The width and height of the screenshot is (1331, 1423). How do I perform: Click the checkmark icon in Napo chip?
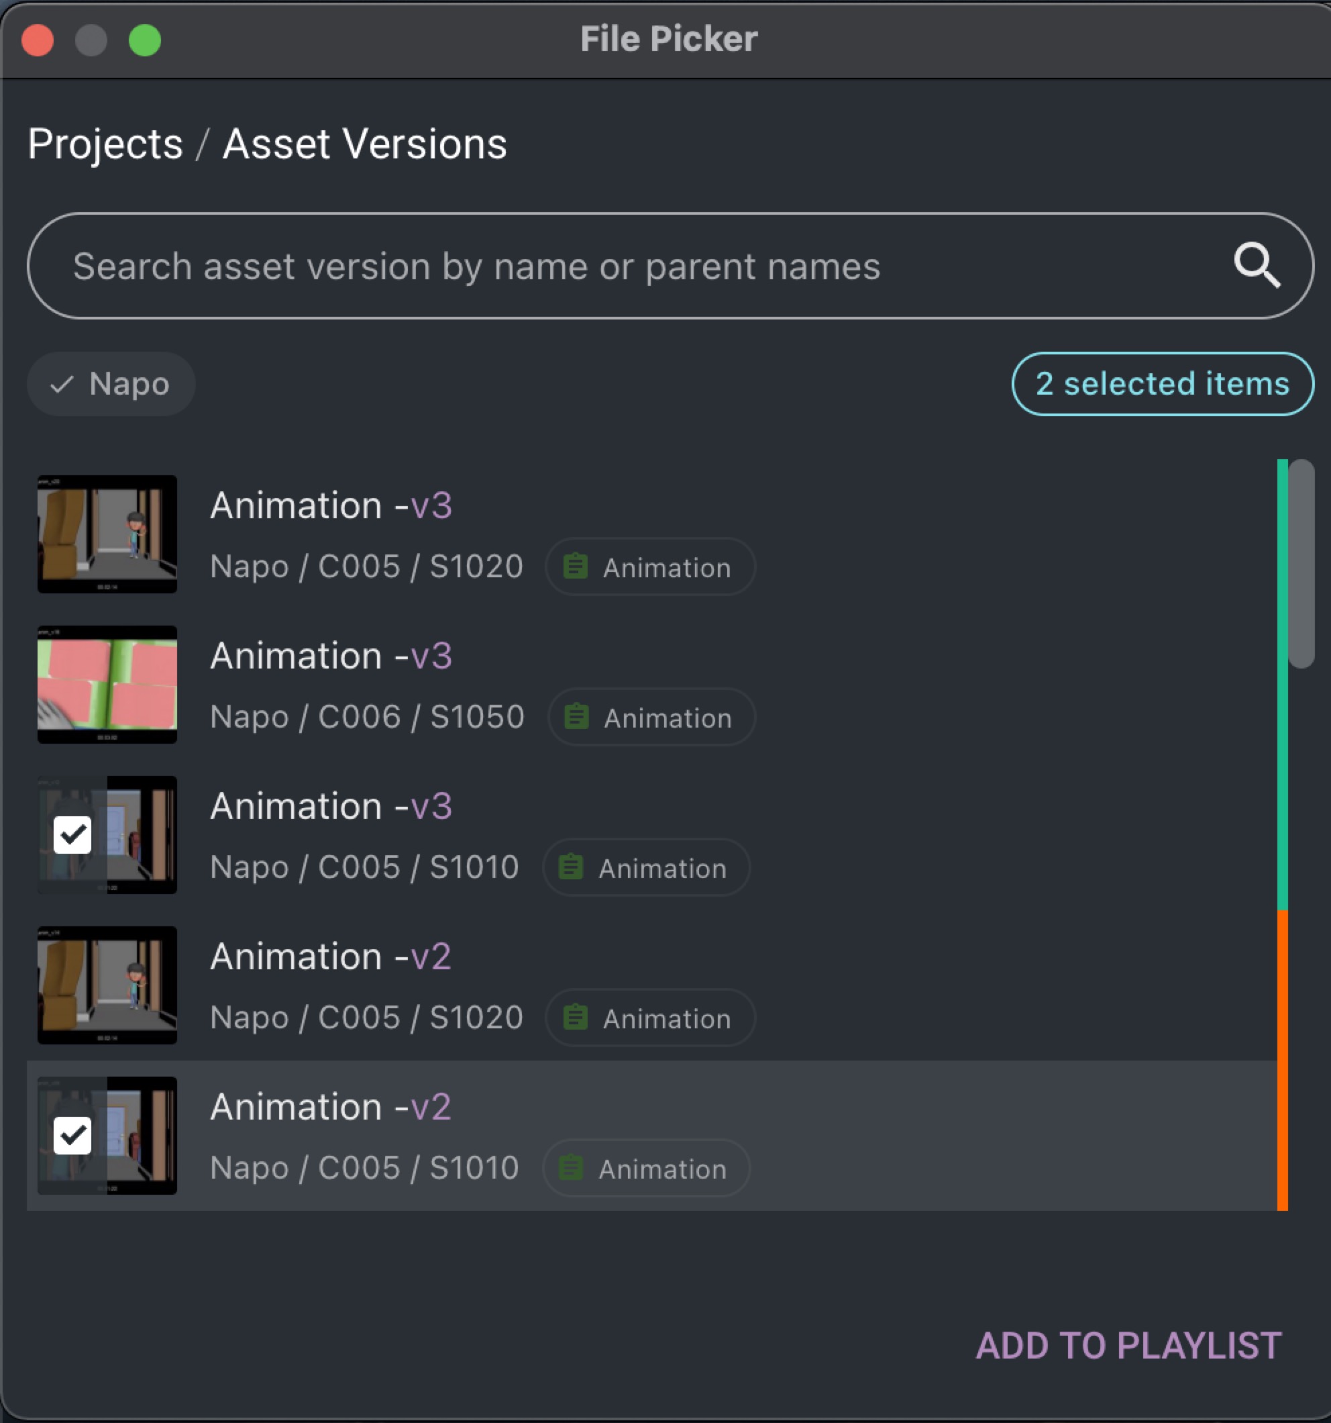62,385
